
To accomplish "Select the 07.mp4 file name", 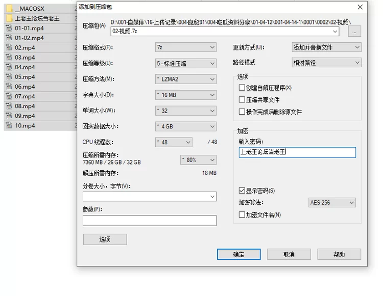I will [x=25, y=96].
